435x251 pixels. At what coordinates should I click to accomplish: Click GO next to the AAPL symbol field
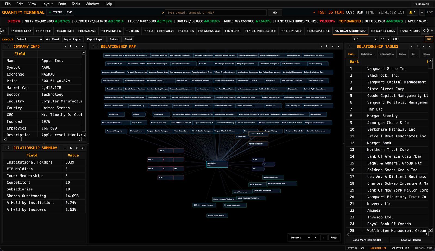tap(429, 39)
